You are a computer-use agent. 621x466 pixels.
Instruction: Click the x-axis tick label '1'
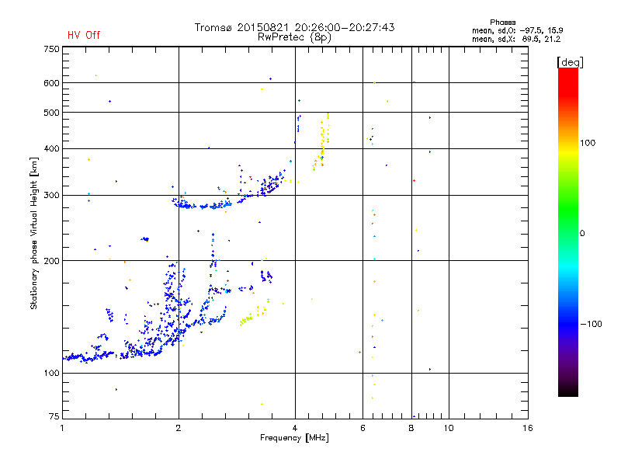62,428
